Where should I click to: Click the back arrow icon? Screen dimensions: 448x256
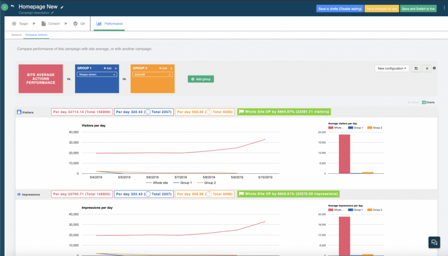coord(12,7)
